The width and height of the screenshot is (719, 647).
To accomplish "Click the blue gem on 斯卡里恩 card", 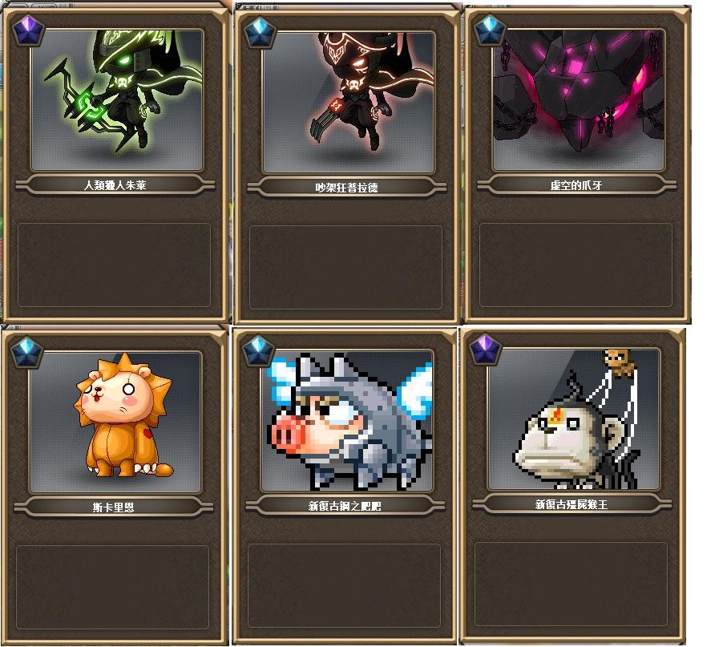I will 27,352.
